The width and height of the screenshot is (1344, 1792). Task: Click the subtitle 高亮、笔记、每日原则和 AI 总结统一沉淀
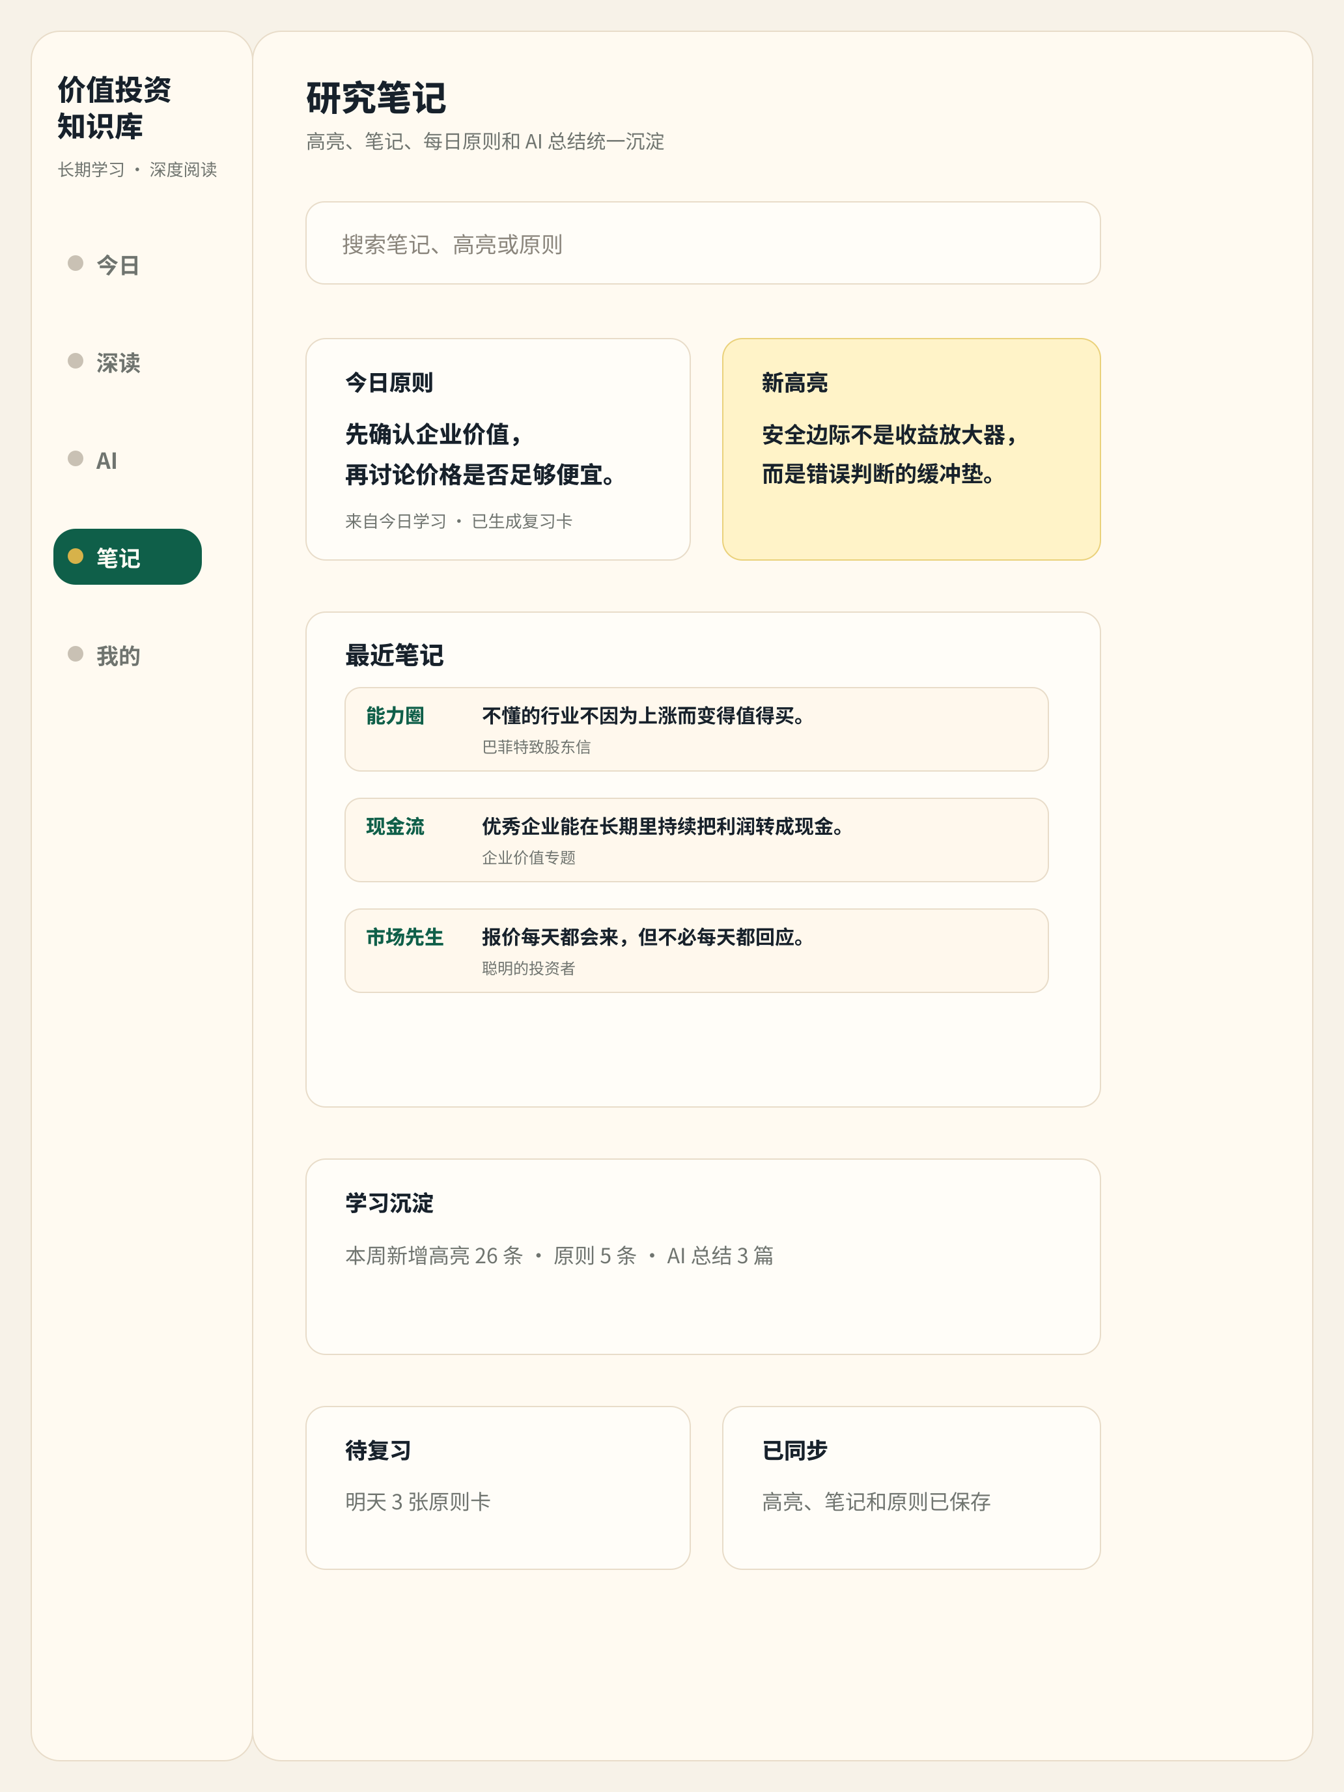[x=485, y=142]
